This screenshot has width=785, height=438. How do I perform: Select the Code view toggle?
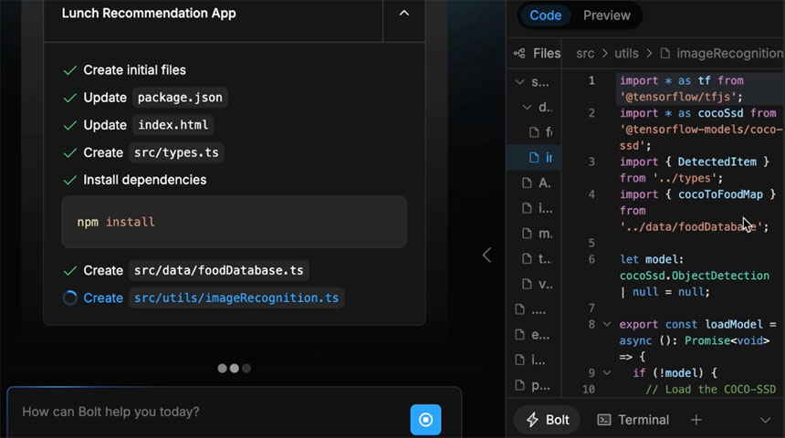point(546,16)
